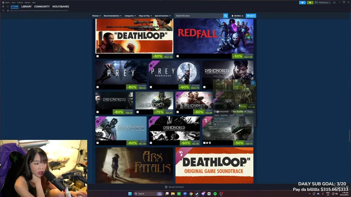Open Discord from the taskbar
351x197 pixels.
(203, 194)
